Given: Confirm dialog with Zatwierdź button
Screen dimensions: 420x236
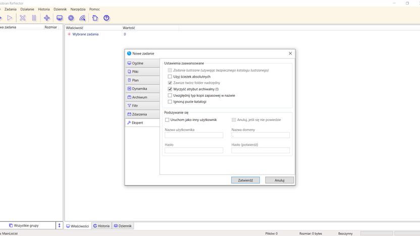Looking at the screenshot, I should point(245,181).
